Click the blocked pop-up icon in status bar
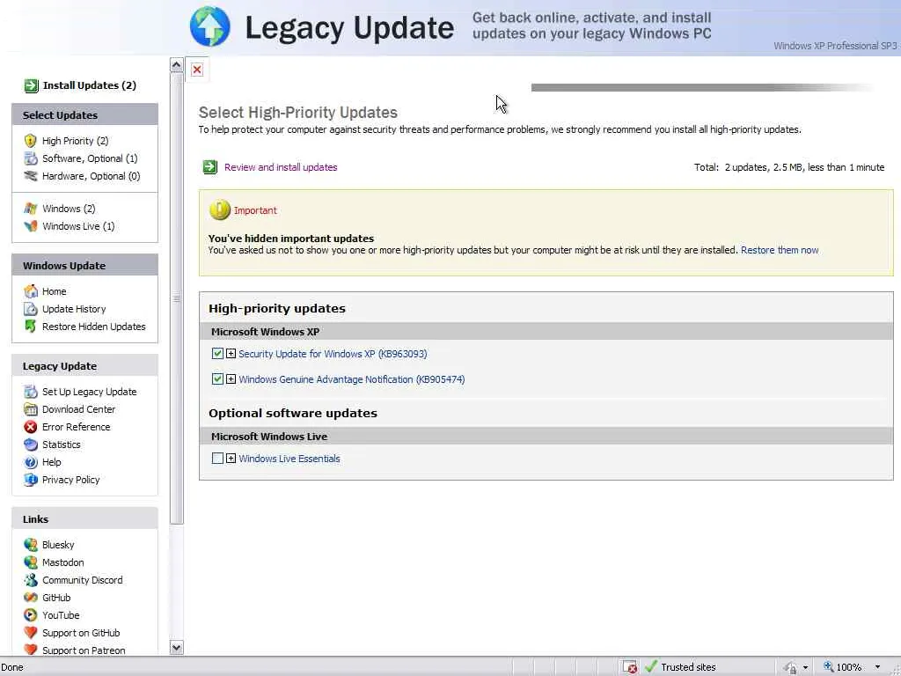 click(630, 667)
